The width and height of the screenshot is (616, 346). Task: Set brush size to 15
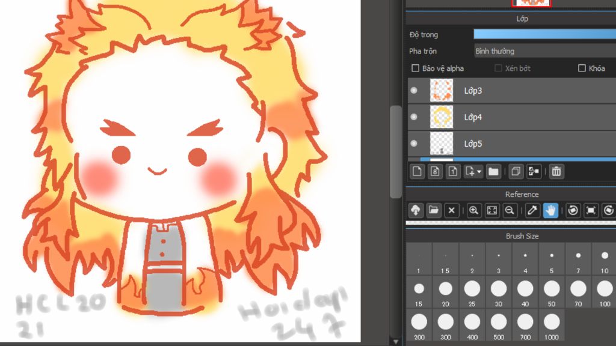click(419, 293)
